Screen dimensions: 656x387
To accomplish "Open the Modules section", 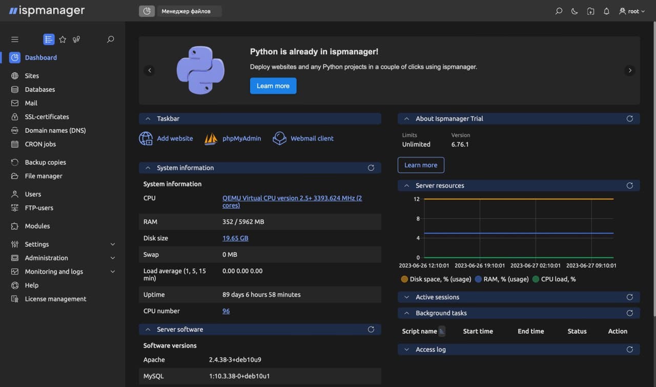I will tap(37, 226).
